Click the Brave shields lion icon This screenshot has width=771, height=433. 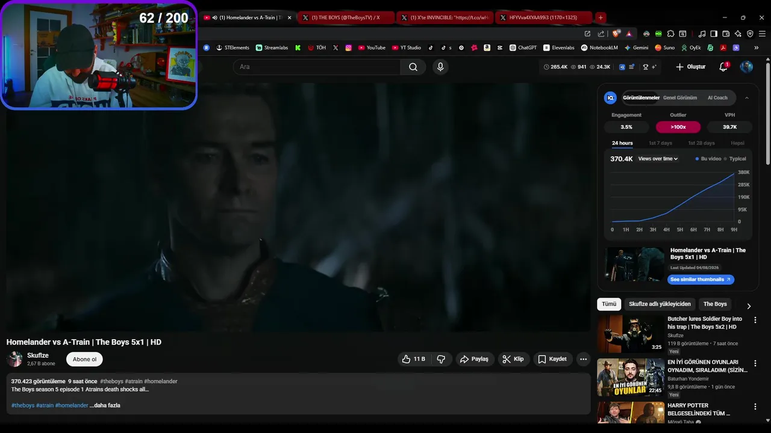pos(616,34)
